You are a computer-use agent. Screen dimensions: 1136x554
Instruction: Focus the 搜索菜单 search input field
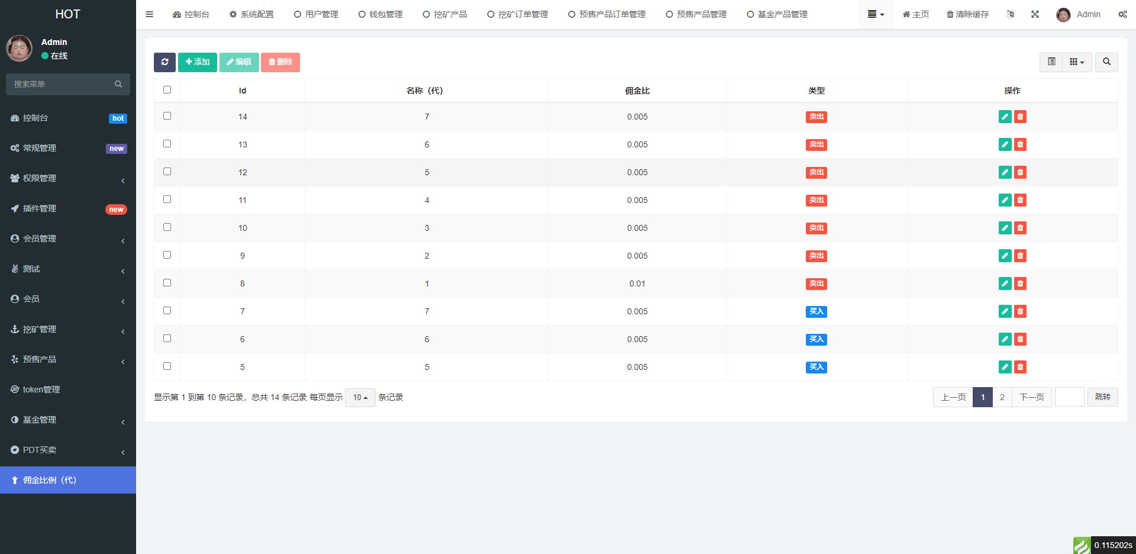62,84
